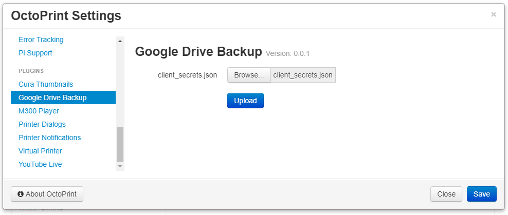
Task: Open Printer Notifications plugin settings
Action: pos(49,138)
